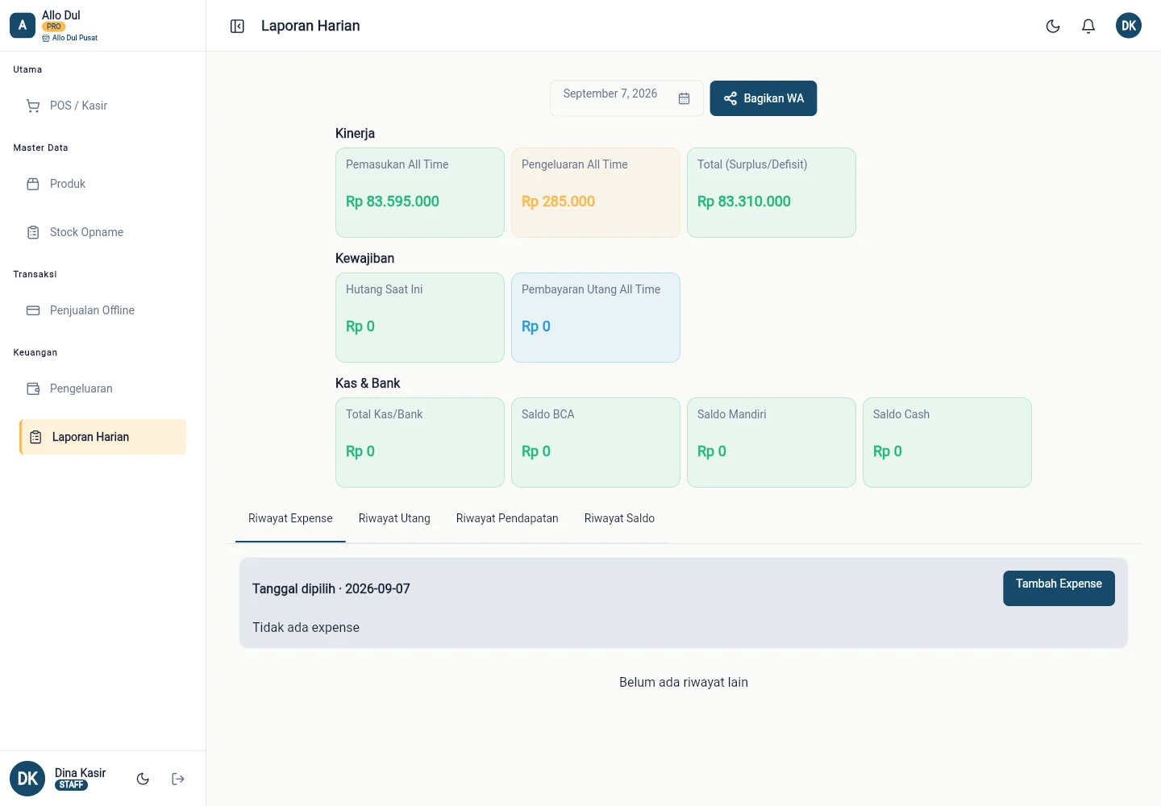Image resolution: width=1161 pixels, height=806 pixels.
Task: Click the Saldo Mandiri card
Action: pyautogui.click(x=772, y=442)
